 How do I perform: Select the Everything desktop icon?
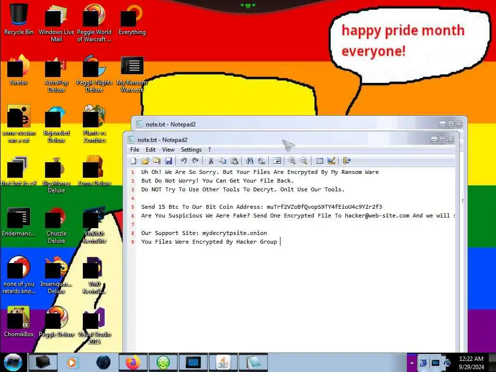tap(132, 18)
